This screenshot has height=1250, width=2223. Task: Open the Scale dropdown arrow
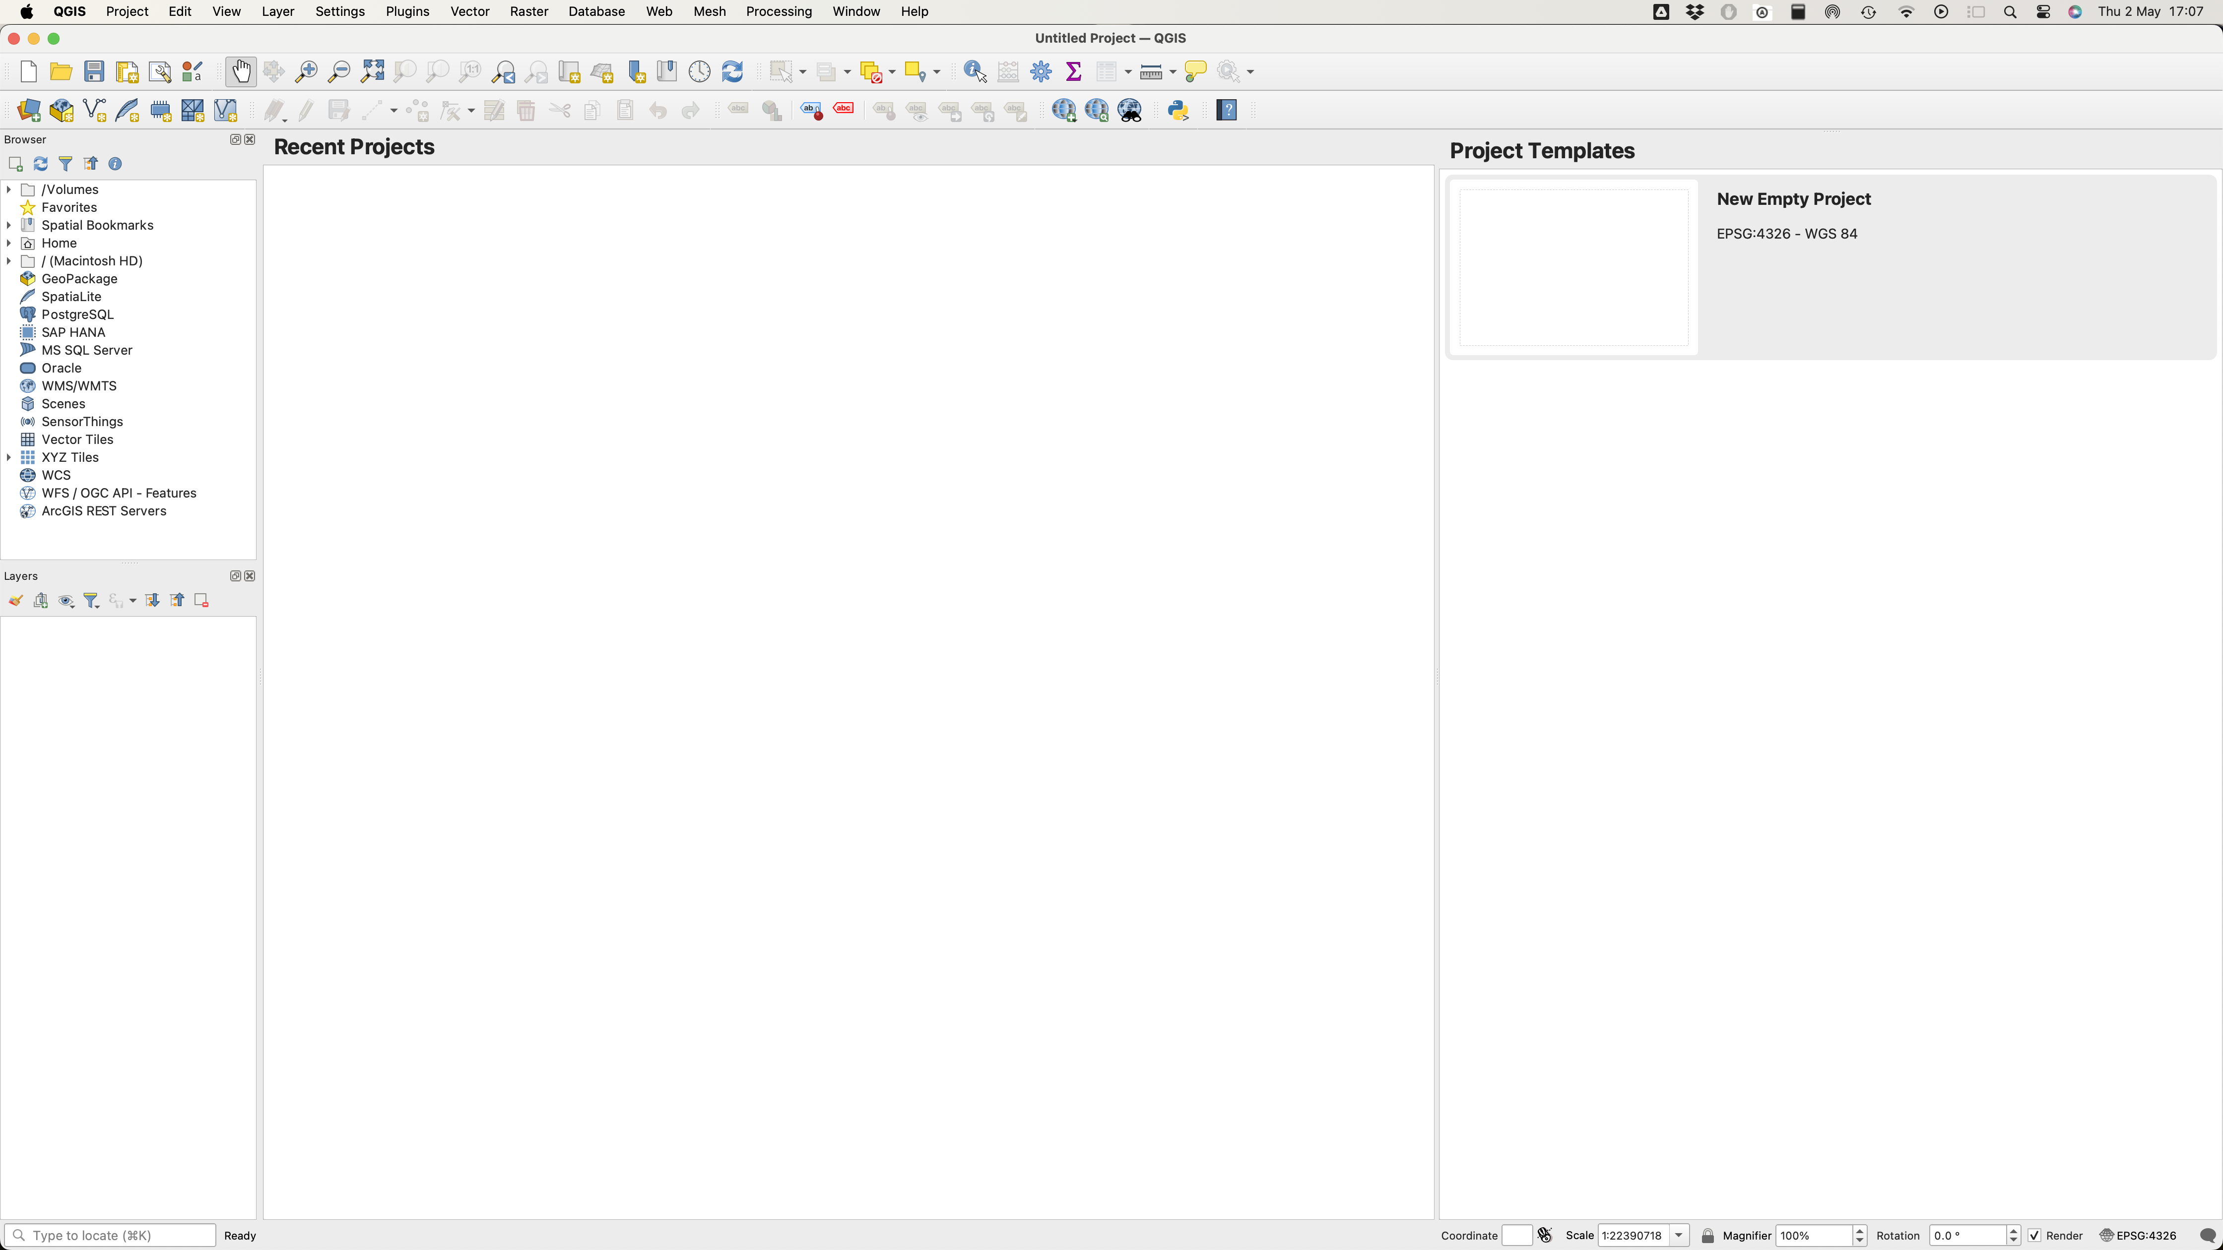[x=1679, y=1235]
